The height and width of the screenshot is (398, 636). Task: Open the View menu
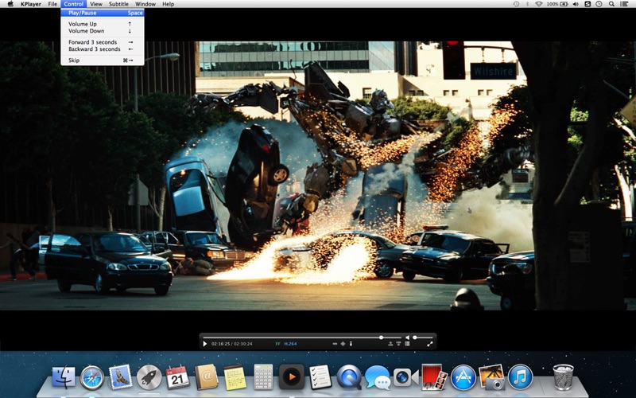[96, 4]
